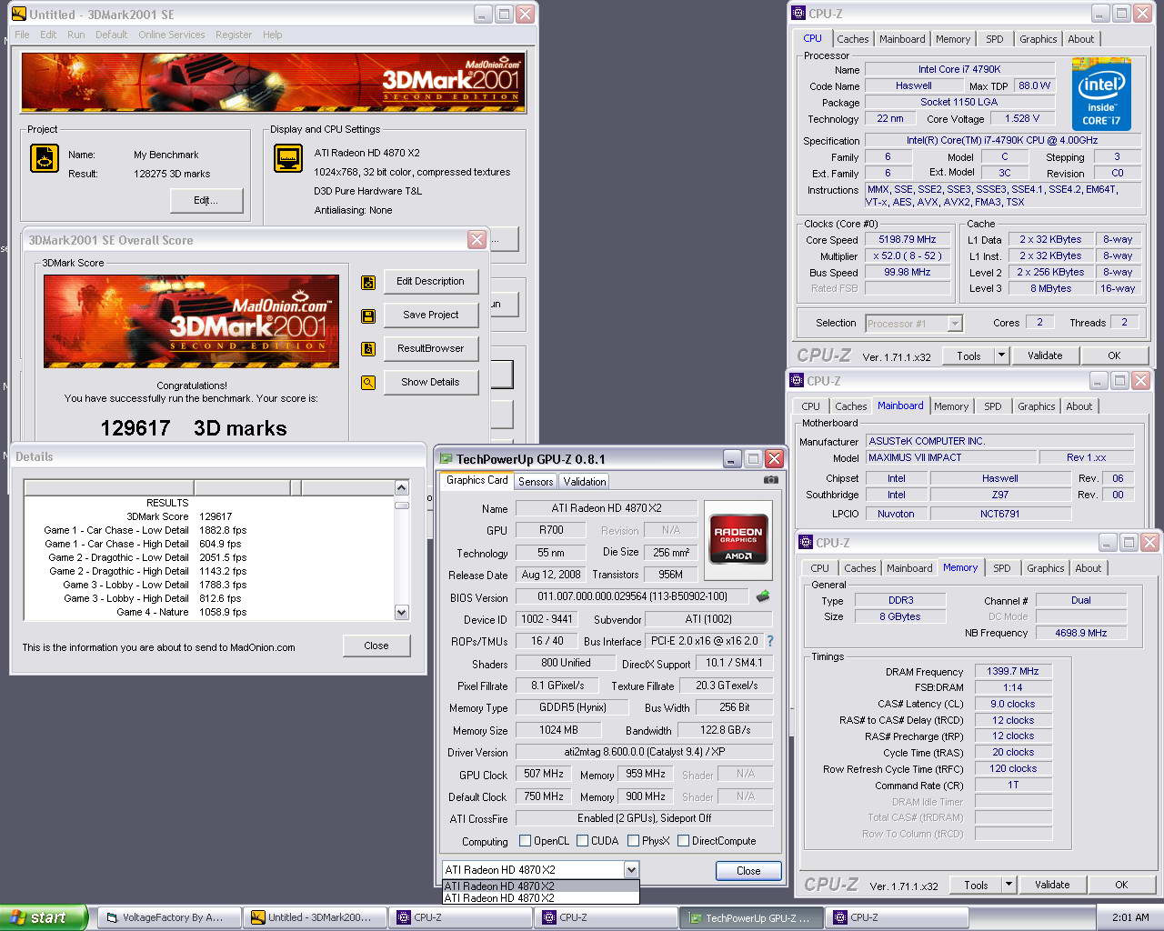The height and width of the screenshot is (931, 1164).
Task: Open TechPowerUp GPU-Z taskbar item
Action: [x=751, y=917]
